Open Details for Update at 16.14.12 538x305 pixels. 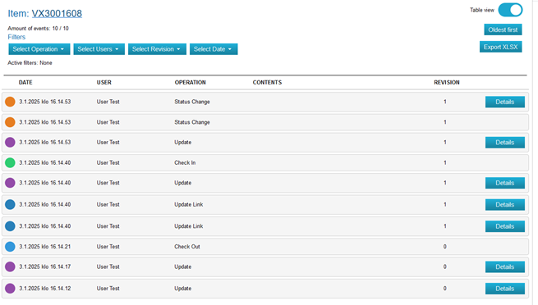pyautogui.click(x=504, y=289)
